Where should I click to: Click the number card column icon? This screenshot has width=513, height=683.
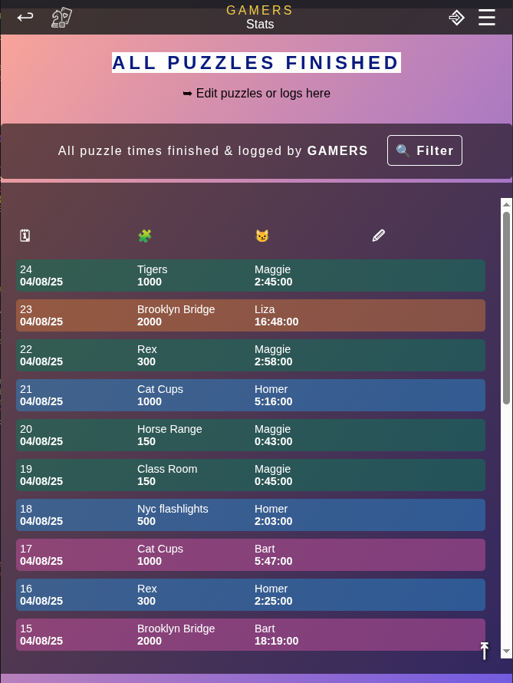25,236
